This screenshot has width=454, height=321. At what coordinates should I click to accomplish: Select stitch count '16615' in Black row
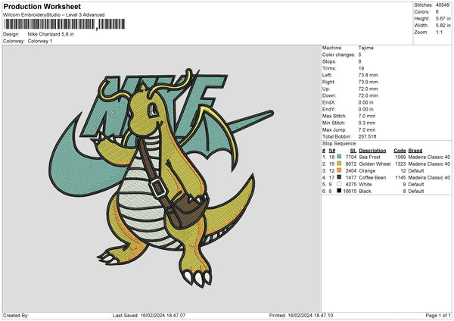coord(350,192)
